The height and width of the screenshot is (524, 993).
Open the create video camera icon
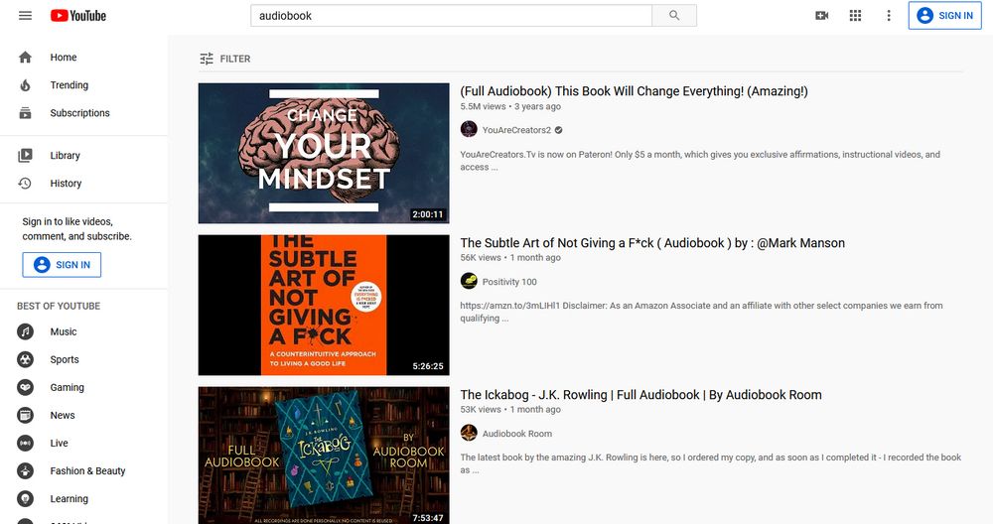coord(821,15)
